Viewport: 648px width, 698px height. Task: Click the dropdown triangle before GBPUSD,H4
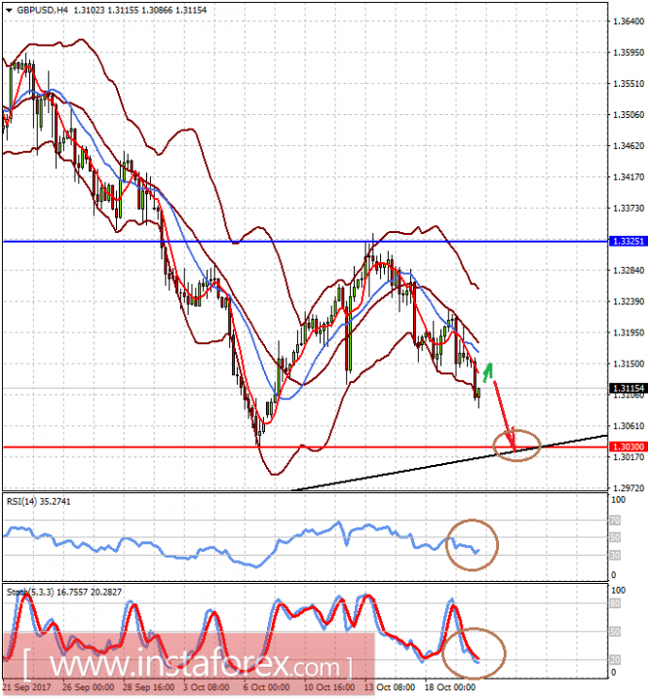click(9, 10)
